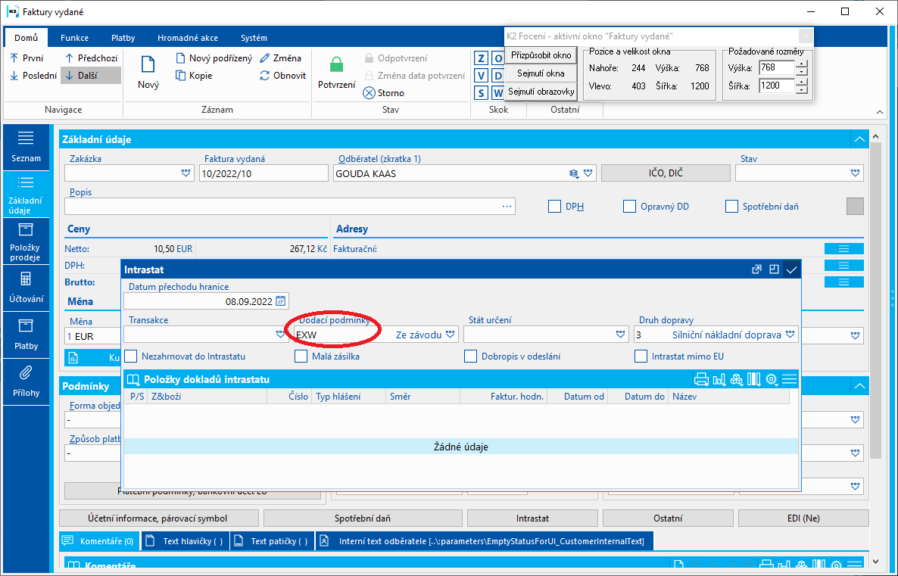Switch to Domů ribbon tab
The height and width of the screenshot is (576, 898).
click(x=26, y=38)
